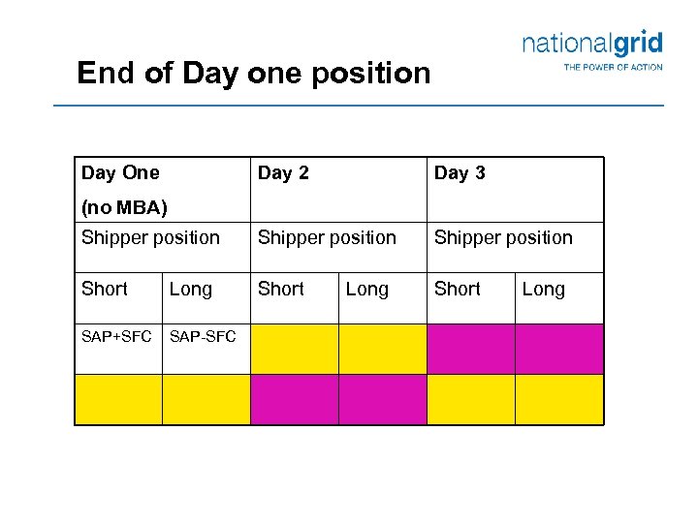This screenshot has width=698, height=523.
Task: Click the "Short" cell under Day One
Action: click(x=105, y=290)
